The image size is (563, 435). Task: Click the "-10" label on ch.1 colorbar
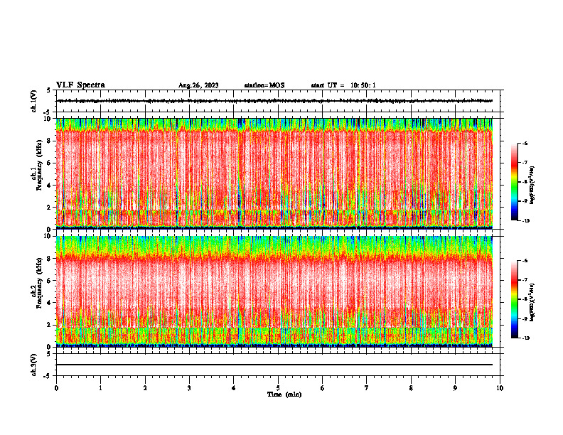coord(525,221)
